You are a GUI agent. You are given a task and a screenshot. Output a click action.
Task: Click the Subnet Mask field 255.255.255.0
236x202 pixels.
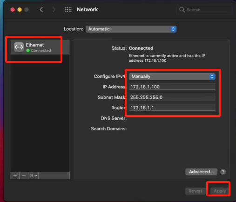(172, 97)
